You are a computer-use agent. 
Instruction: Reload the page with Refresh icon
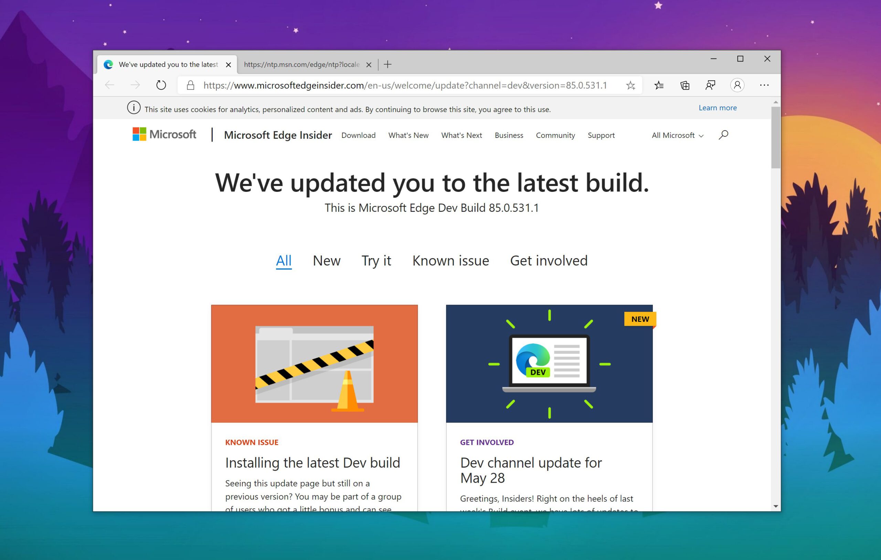coord(161,86)
